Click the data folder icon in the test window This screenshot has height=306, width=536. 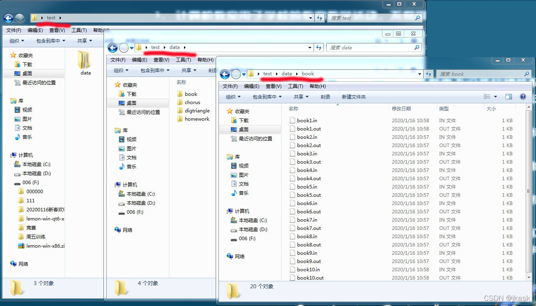click(x=84, y=60)
